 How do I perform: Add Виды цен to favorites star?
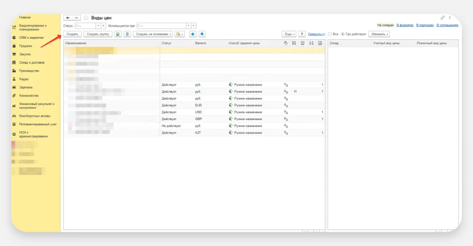pyautogui.click(x=86, y=18)
